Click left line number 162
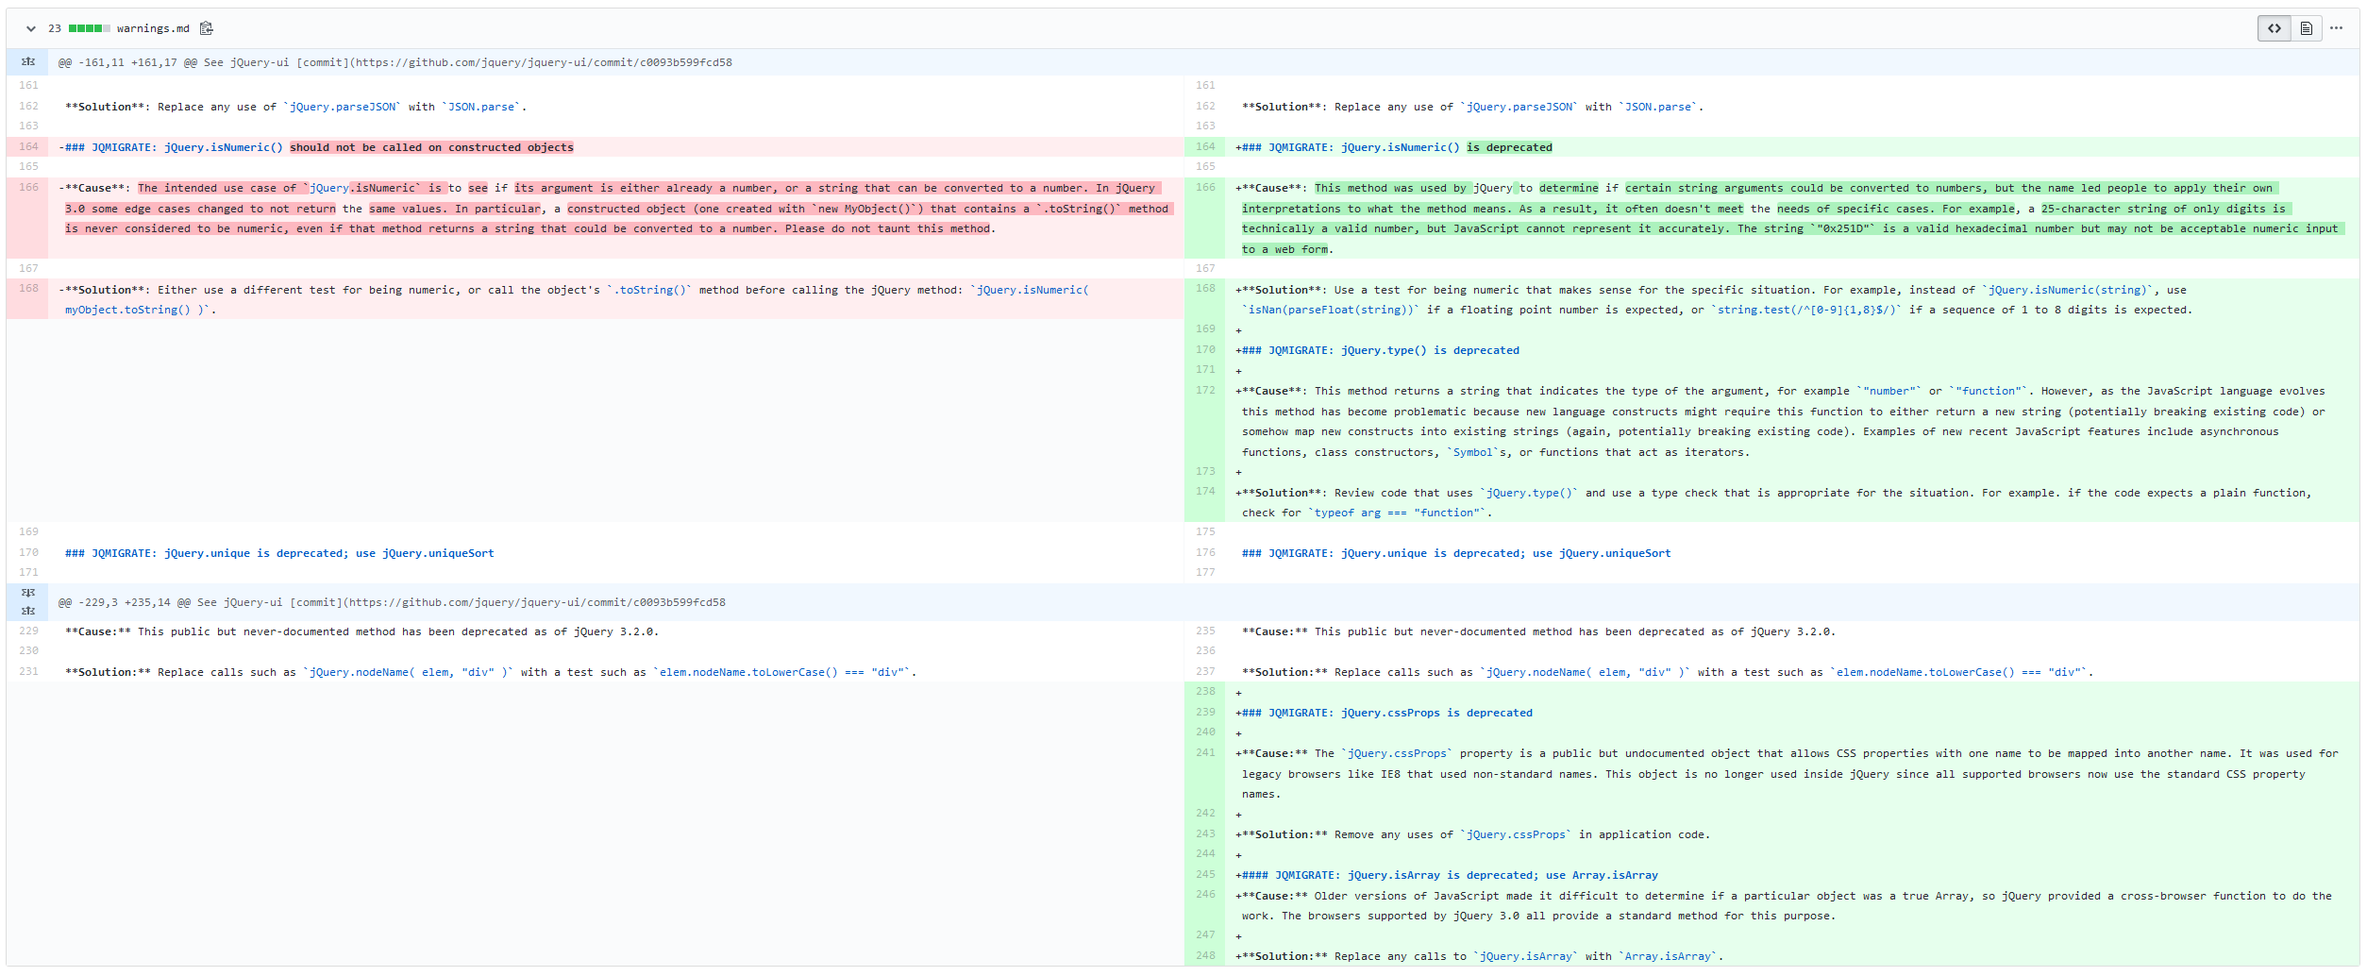Viewport: 2367px width, 976px height. pyautogui.click(x=28, y=107)
